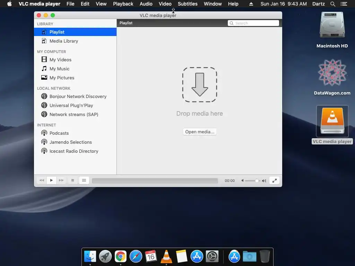The height and width of the screenshot is (266, 355).
Task: Stop playback with the stop button
Action: pos(73,180)
